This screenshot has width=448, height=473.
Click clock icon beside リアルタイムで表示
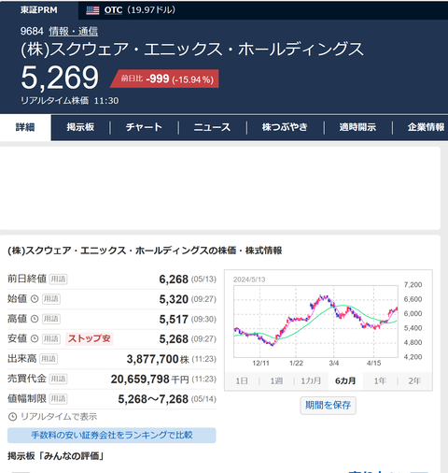pos(12,417)
